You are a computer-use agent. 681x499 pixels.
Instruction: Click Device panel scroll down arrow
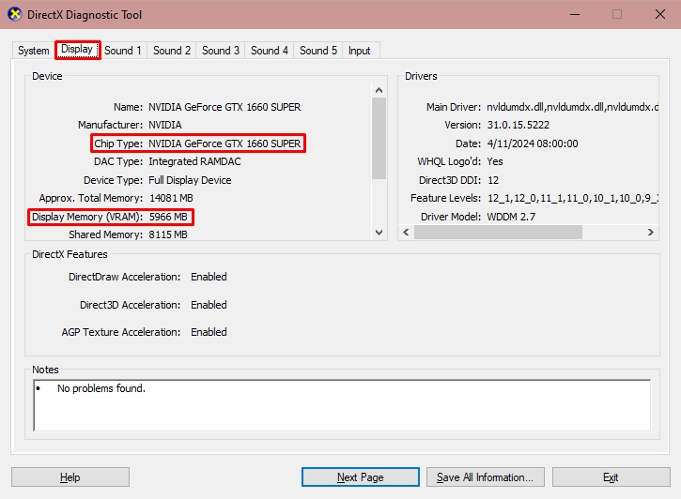[x=379, y=233]
